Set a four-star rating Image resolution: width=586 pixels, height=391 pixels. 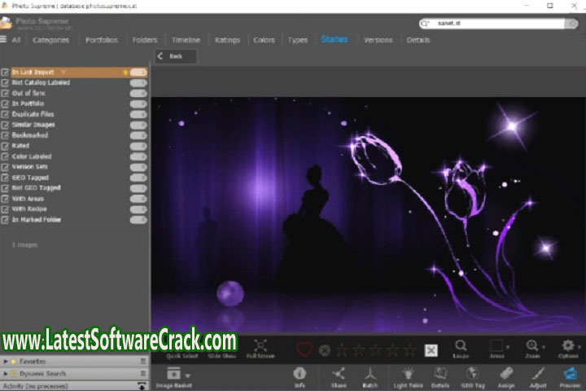click(x=392, y=349)
